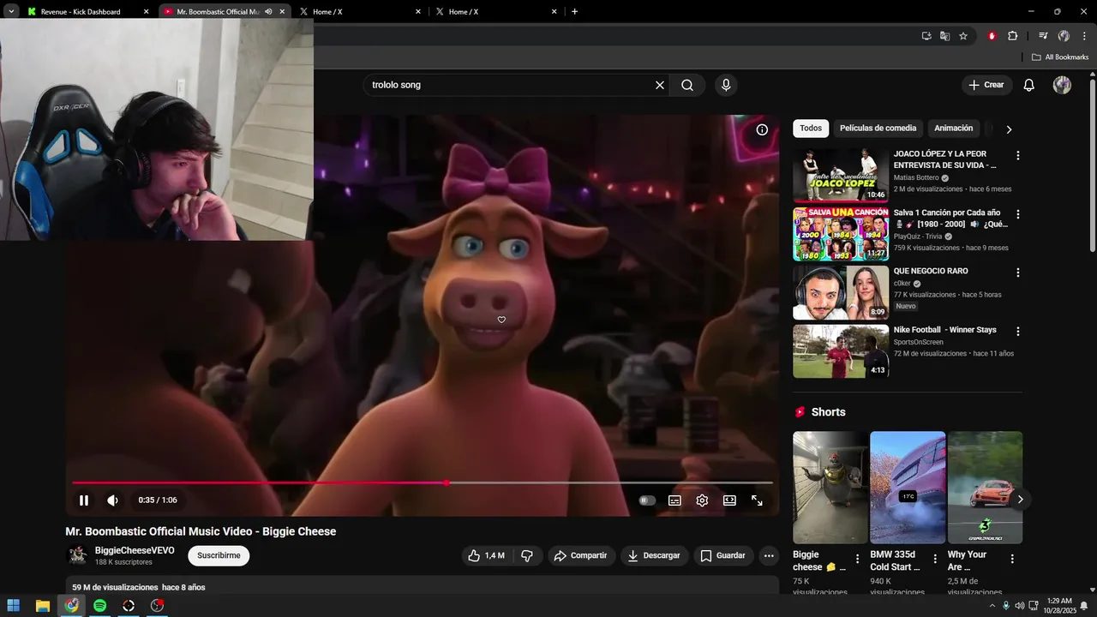
Task: Open BiggieCheeseVEVO channel avatar
Action: (78, 555)
